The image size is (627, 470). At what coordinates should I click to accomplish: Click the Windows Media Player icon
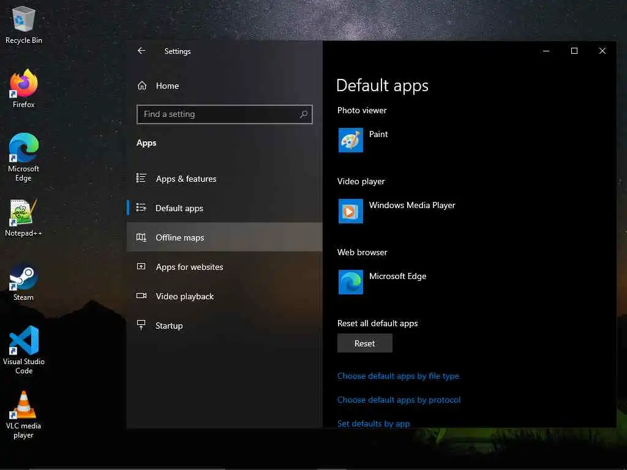coord(351,211)
